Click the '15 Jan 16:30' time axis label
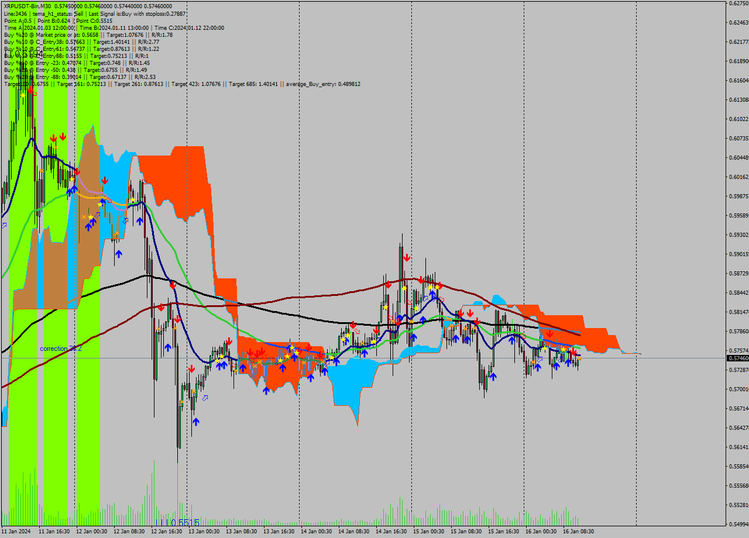This screenshot has height=538, width=749. (x=504, y=532)
